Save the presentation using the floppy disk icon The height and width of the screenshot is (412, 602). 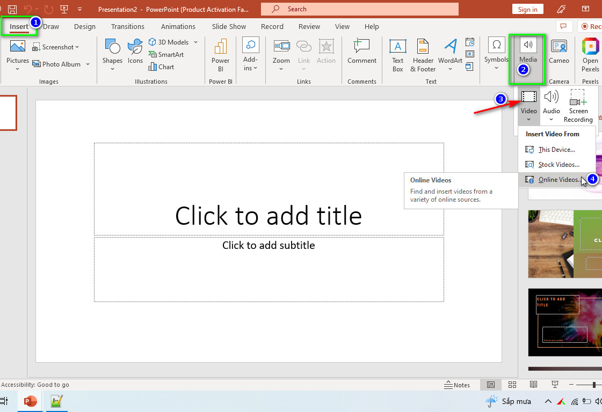(x=12, y=9)
